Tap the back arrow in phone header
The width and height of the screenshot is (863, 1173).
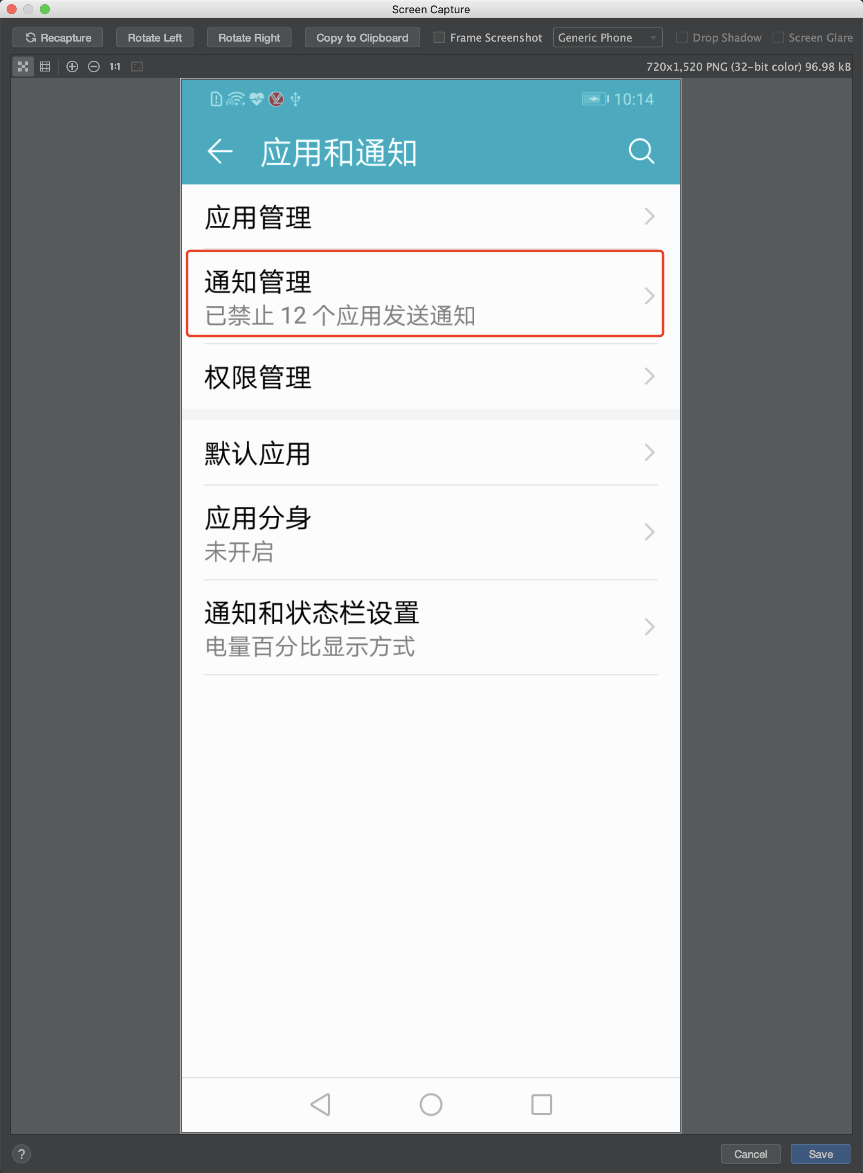click(x=220, y=152)
